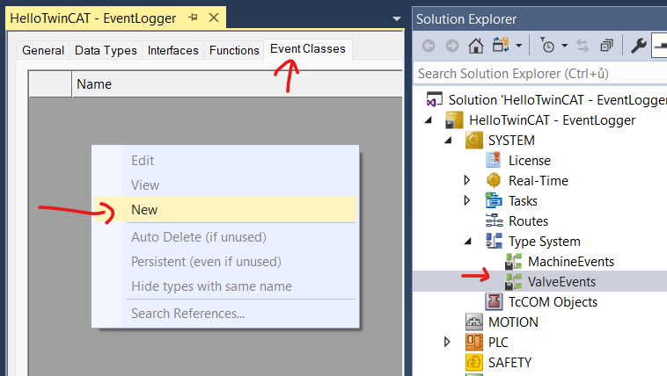
Task: Click the Sync with Active Document icon
Action: click(x=583, y=46)
